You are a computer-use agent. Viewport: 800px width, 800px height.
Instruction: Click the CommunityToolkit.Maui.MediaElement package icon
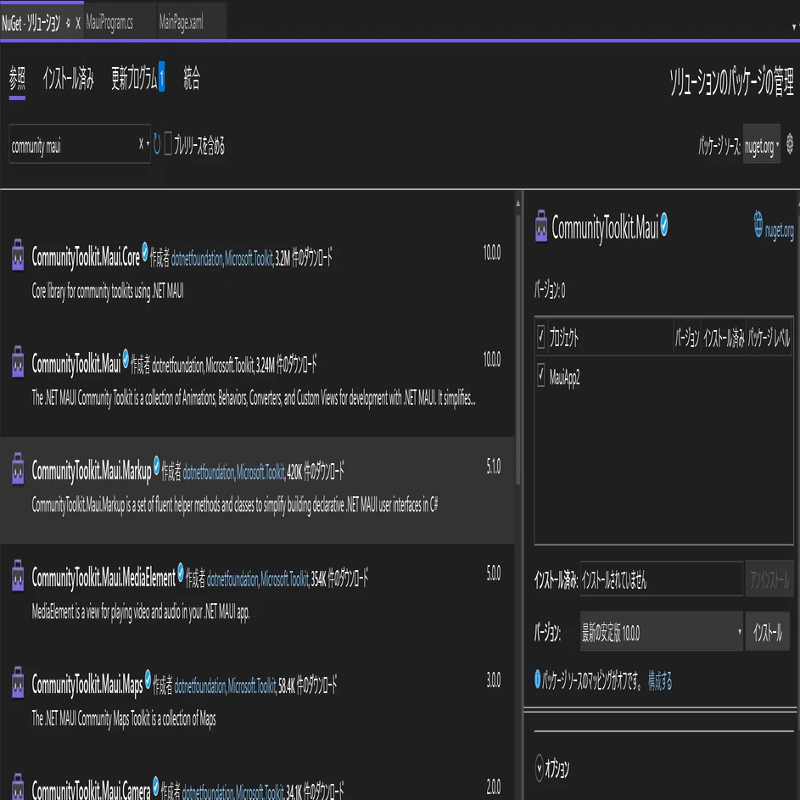tap(18, 575)
